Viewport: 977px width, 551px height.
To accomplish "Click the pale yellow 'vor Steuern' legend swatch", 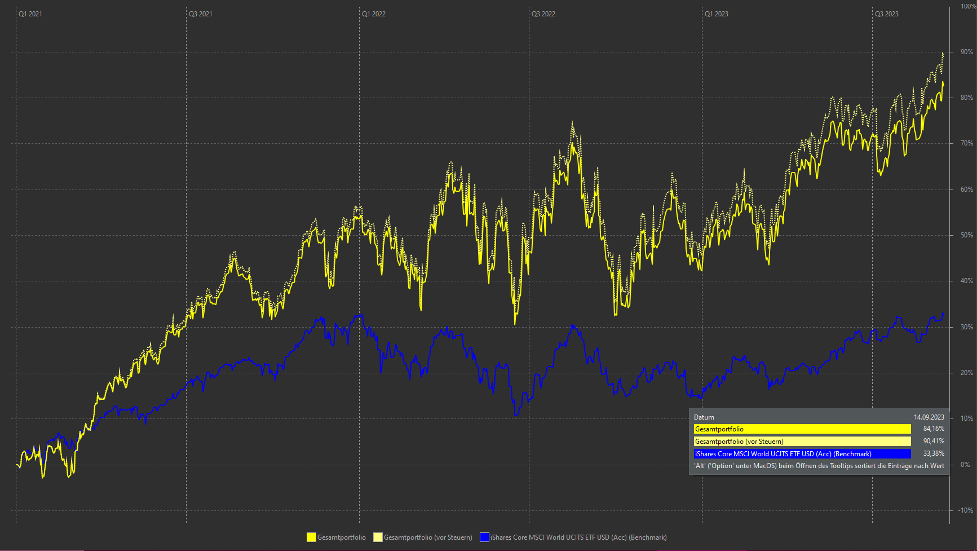I will pyautogui.click(x=378, y=537).
